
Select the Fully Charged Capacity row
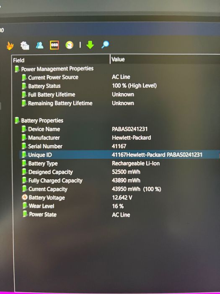click(121, 180)
